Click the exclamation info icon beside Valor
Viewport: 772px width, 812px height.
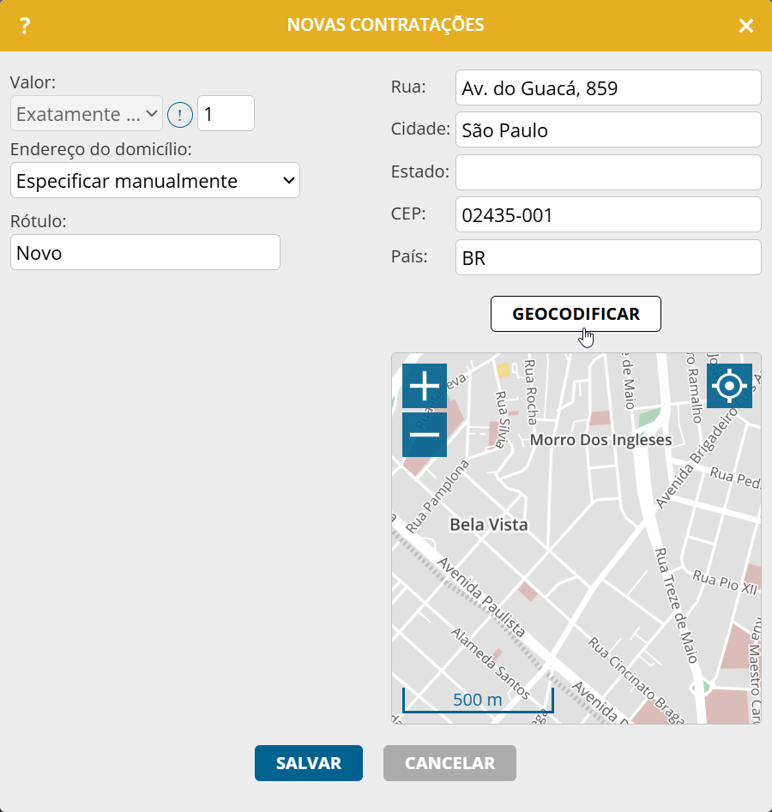(180, 114)
